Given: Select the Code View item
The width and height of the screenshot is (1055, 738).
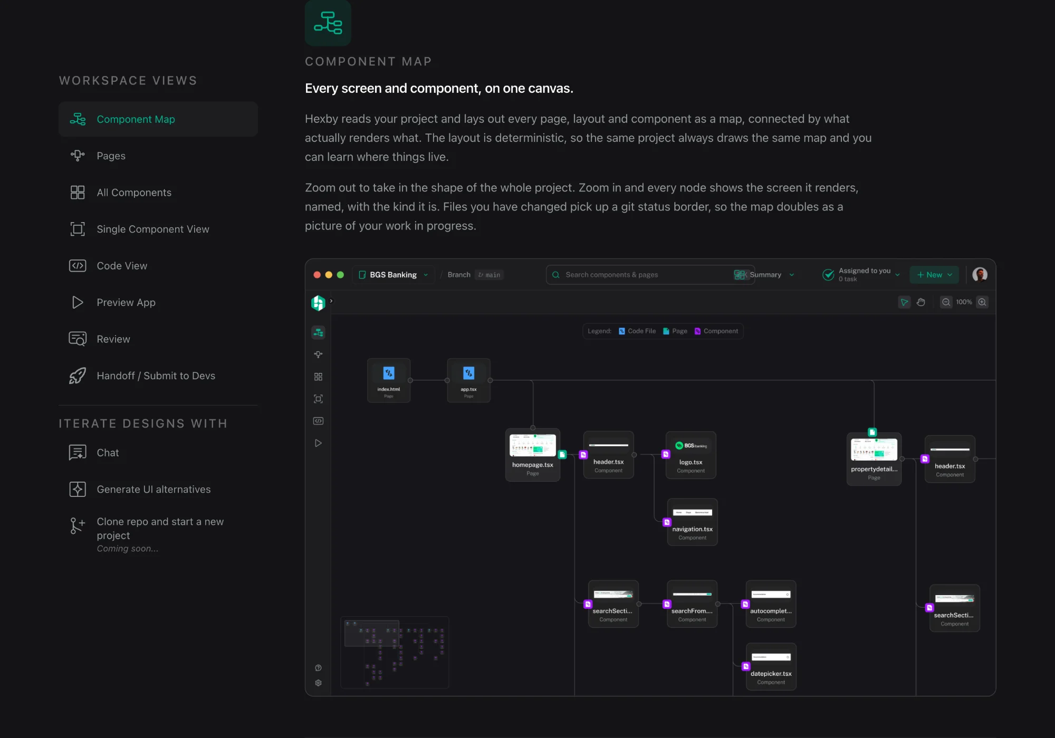Looking at the screenshot, I should coord(158,266).
